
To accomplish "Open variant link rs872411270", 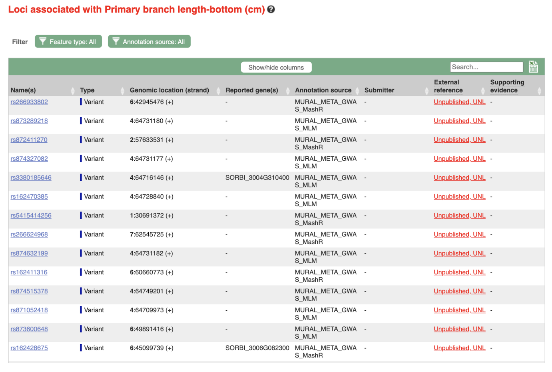I will (29, 140).
